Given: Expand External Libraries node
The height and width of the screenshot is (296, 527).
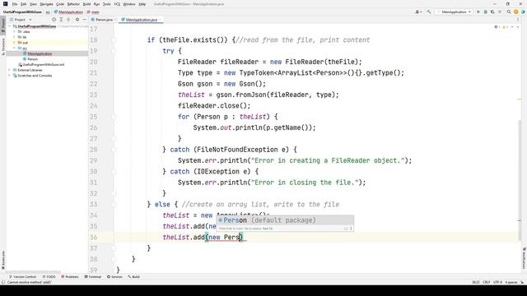Looking at the screenshot, I should [x=10, y=70].
